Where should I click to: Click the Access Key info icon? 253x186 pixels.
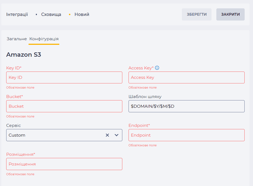157,68
